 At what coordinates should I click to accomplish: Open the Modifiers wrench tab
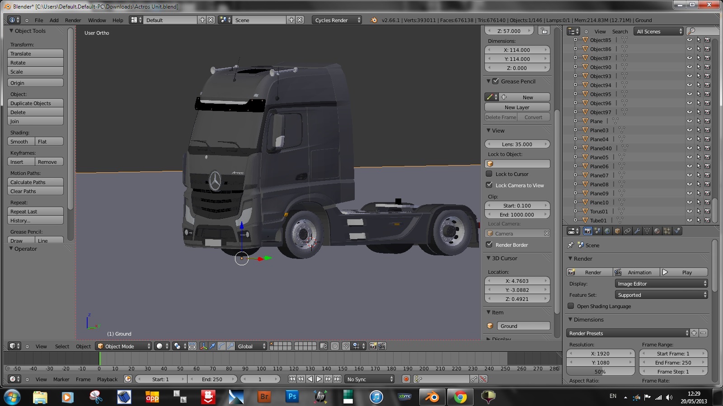tap(637, 231)
